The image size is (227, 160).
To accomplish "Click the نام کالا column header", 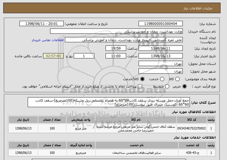I will click(136, 120).
